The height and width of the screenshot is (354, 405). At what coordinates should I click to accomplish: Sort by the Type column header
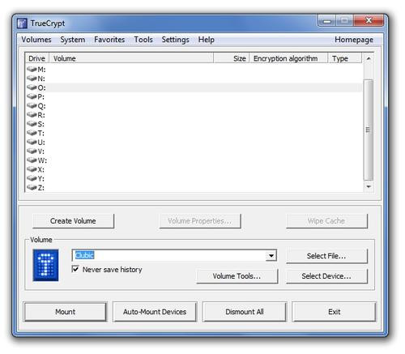click(345, 58)
